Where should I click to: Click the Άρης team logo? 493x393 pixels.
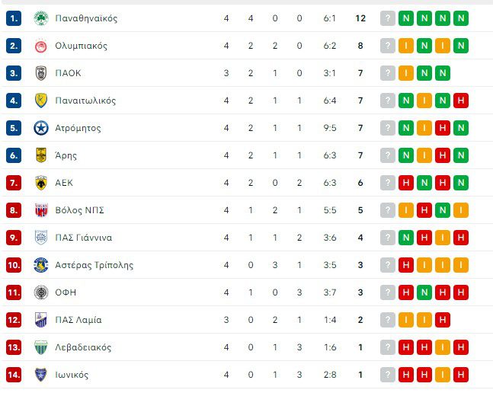point(41,155)
